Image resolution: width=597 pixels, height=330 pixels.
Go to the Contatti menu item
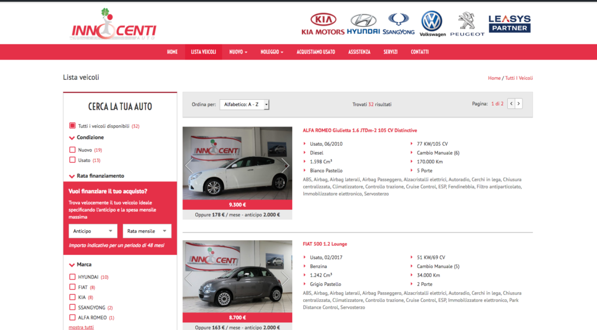(419, 52)
